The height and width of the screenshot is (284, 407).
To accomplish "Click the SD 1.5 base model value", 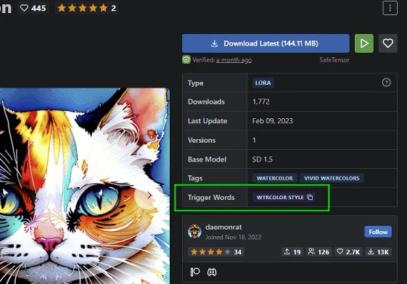I will coord(263,159).
